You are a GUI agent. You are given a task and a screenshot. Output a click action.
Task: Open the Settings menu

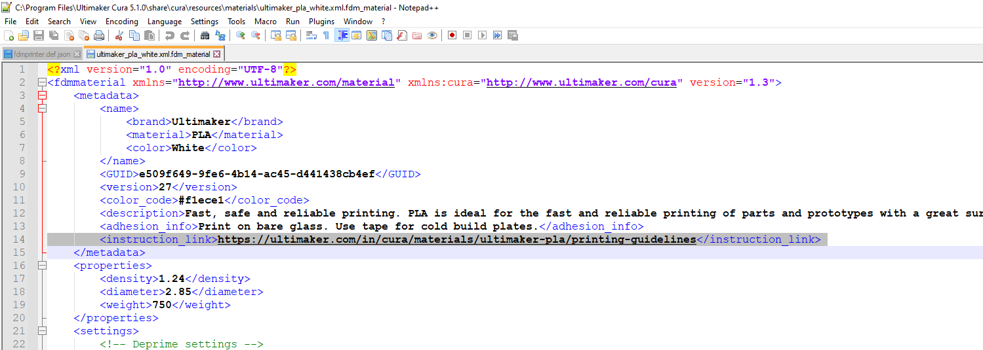(x=205, y=22)
